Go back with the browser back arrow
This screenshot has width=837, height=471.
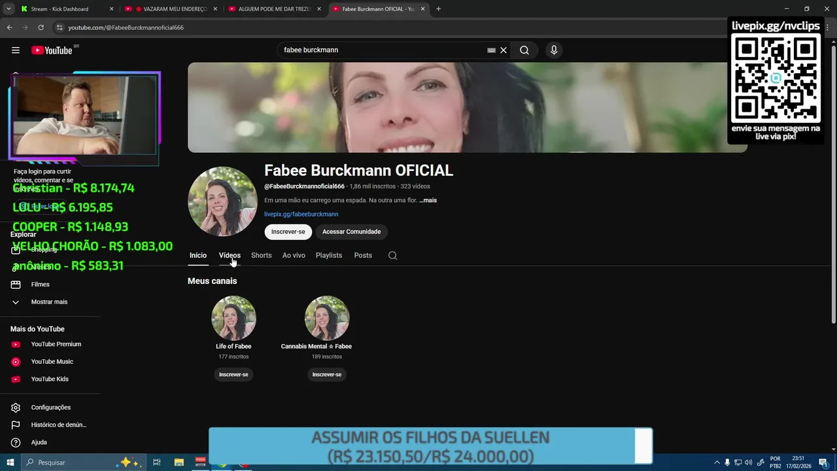coord(9,27)
